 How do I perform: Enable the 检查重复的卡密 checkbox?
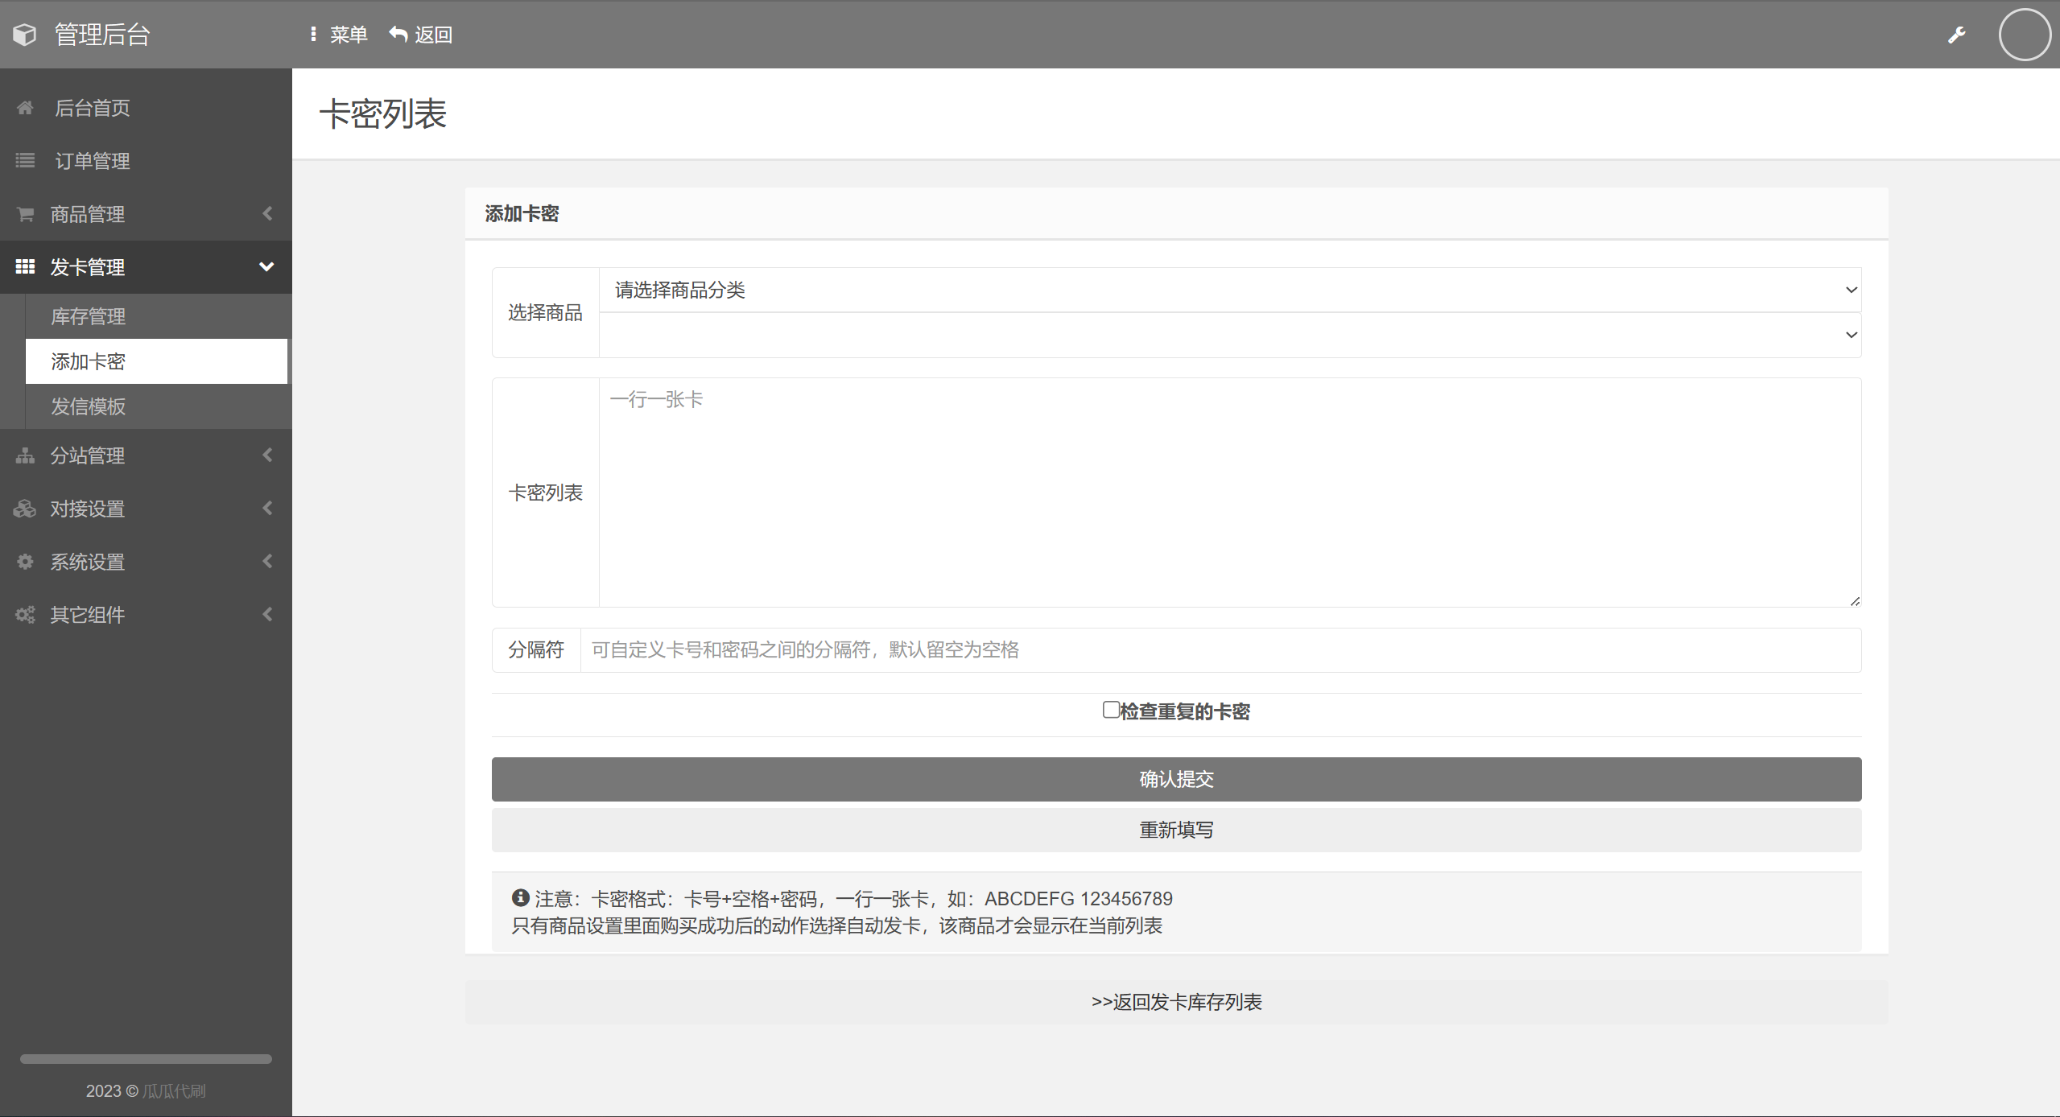coord(1111,710)
